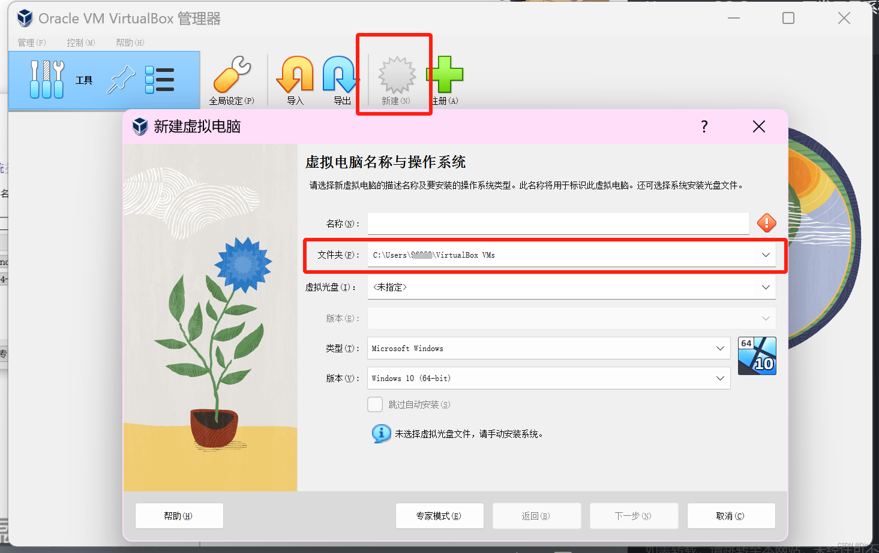Screen dimensions: 879x553
Task: Click the Name (名称) input field
Action: (x=558, y=223)
